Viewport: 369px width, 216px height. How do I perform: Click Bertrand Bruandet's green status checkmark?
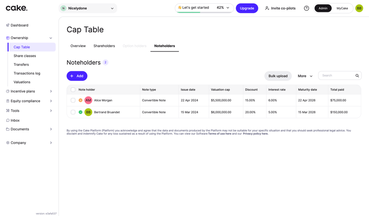(81, 112)
